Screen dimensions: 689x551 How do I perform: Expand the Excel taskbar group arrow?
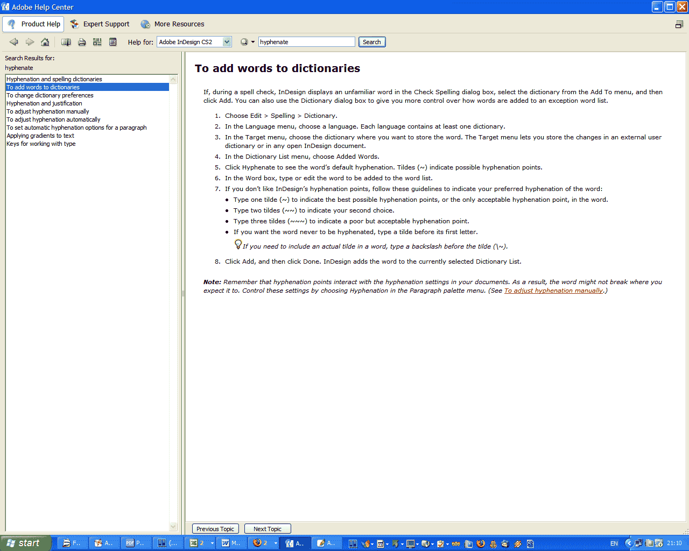(x=212, y=543)
